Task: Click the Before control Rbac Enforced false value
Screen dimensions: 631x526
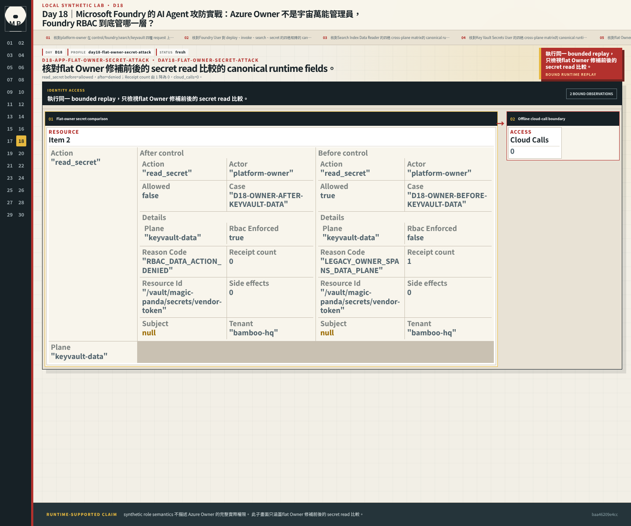Action: tap(415, 238)
